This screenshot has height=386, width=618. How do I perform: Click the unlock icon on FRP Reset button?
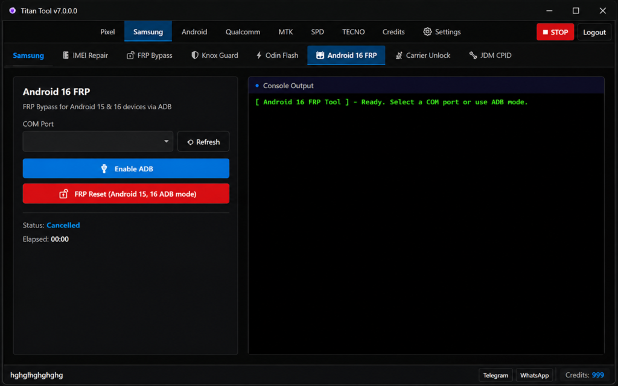point(63,194)
